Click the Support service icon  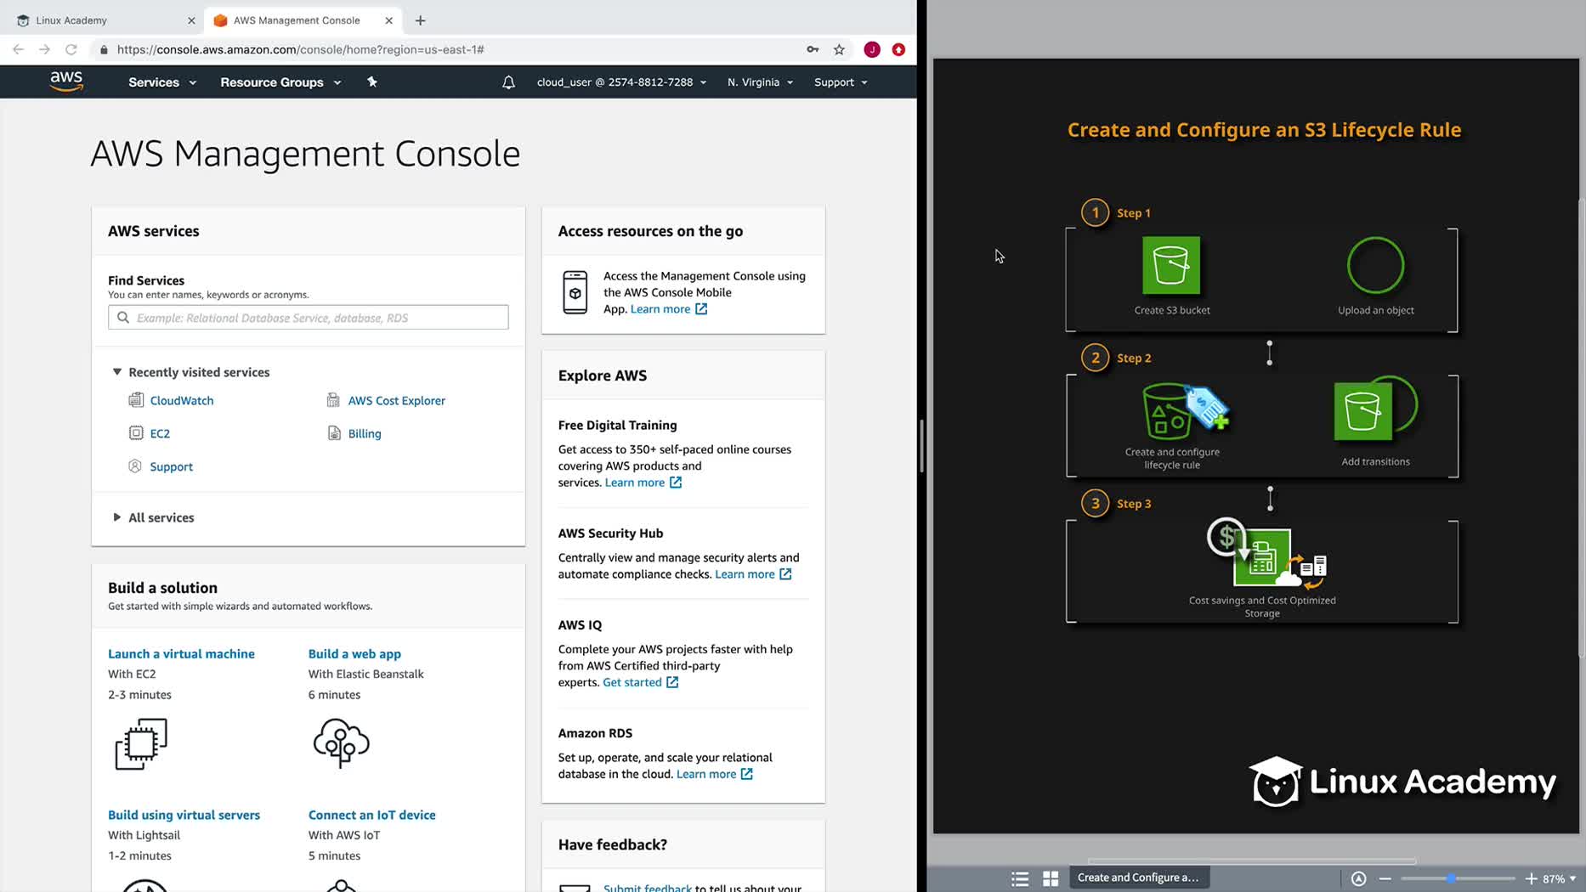[135, 466]
